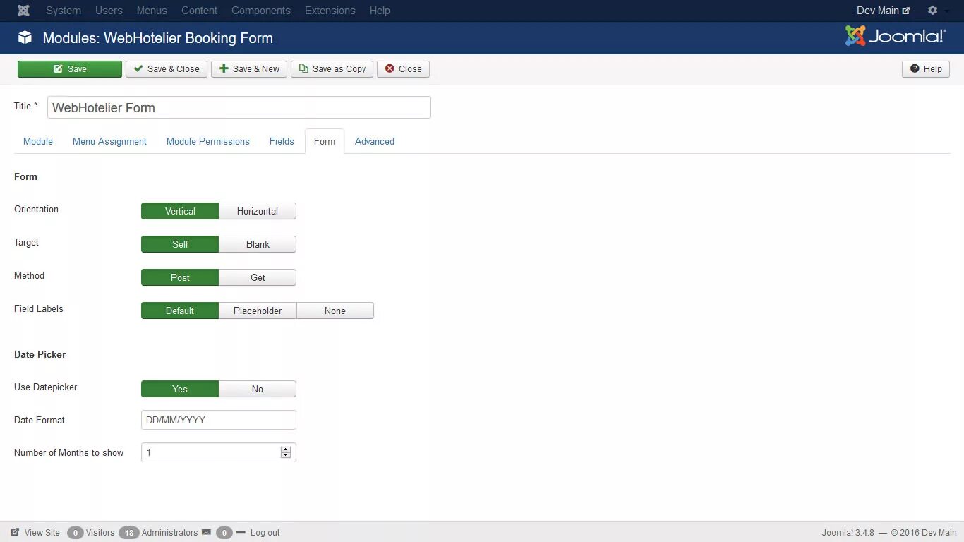
Task: Click the Log out link
Action: [265, 532]
